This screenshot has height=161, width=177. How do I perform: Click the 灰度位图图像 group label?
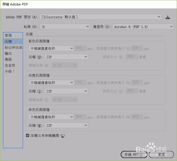[x=39, y=75]
